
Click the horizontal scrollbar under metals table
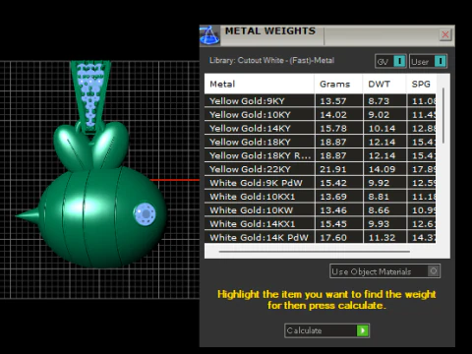tap(315, 252)
